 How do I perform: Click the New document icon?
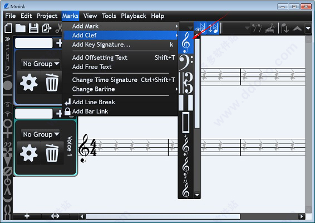point(8,28)
